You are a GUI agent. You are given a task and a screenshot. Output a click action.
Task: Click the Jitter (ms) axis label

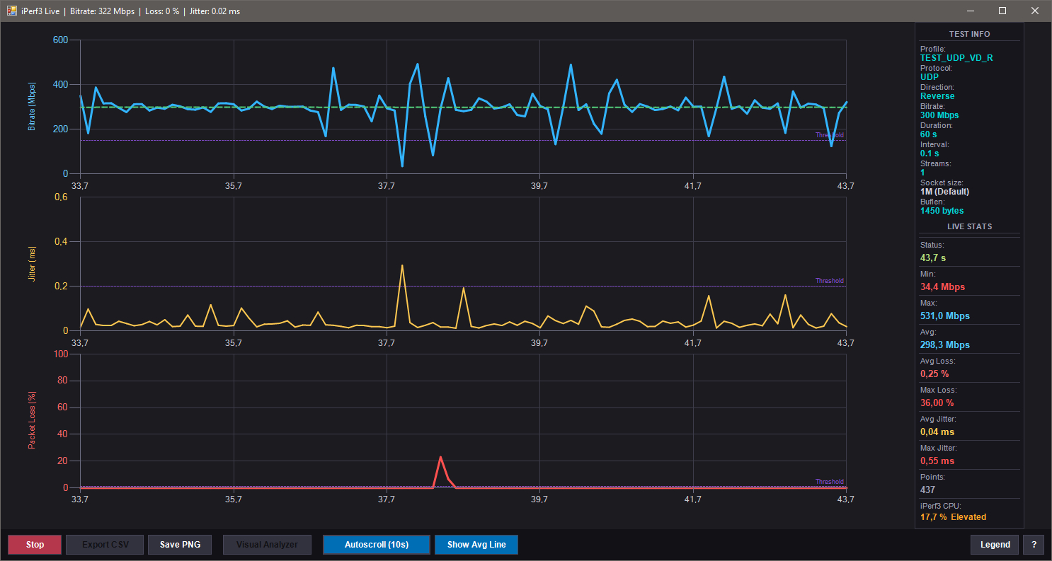tap(32, 265)
